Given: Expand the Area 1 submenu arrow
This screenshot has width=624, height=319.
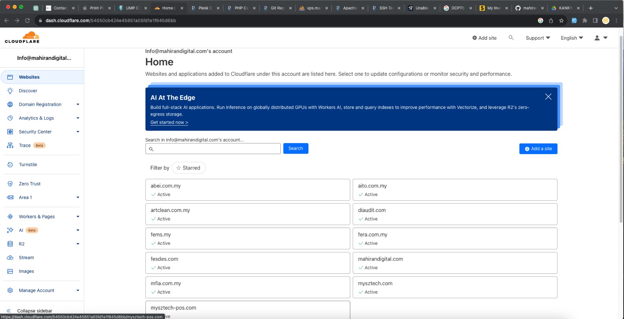Looking at the screenshot, I should (78, 197).
